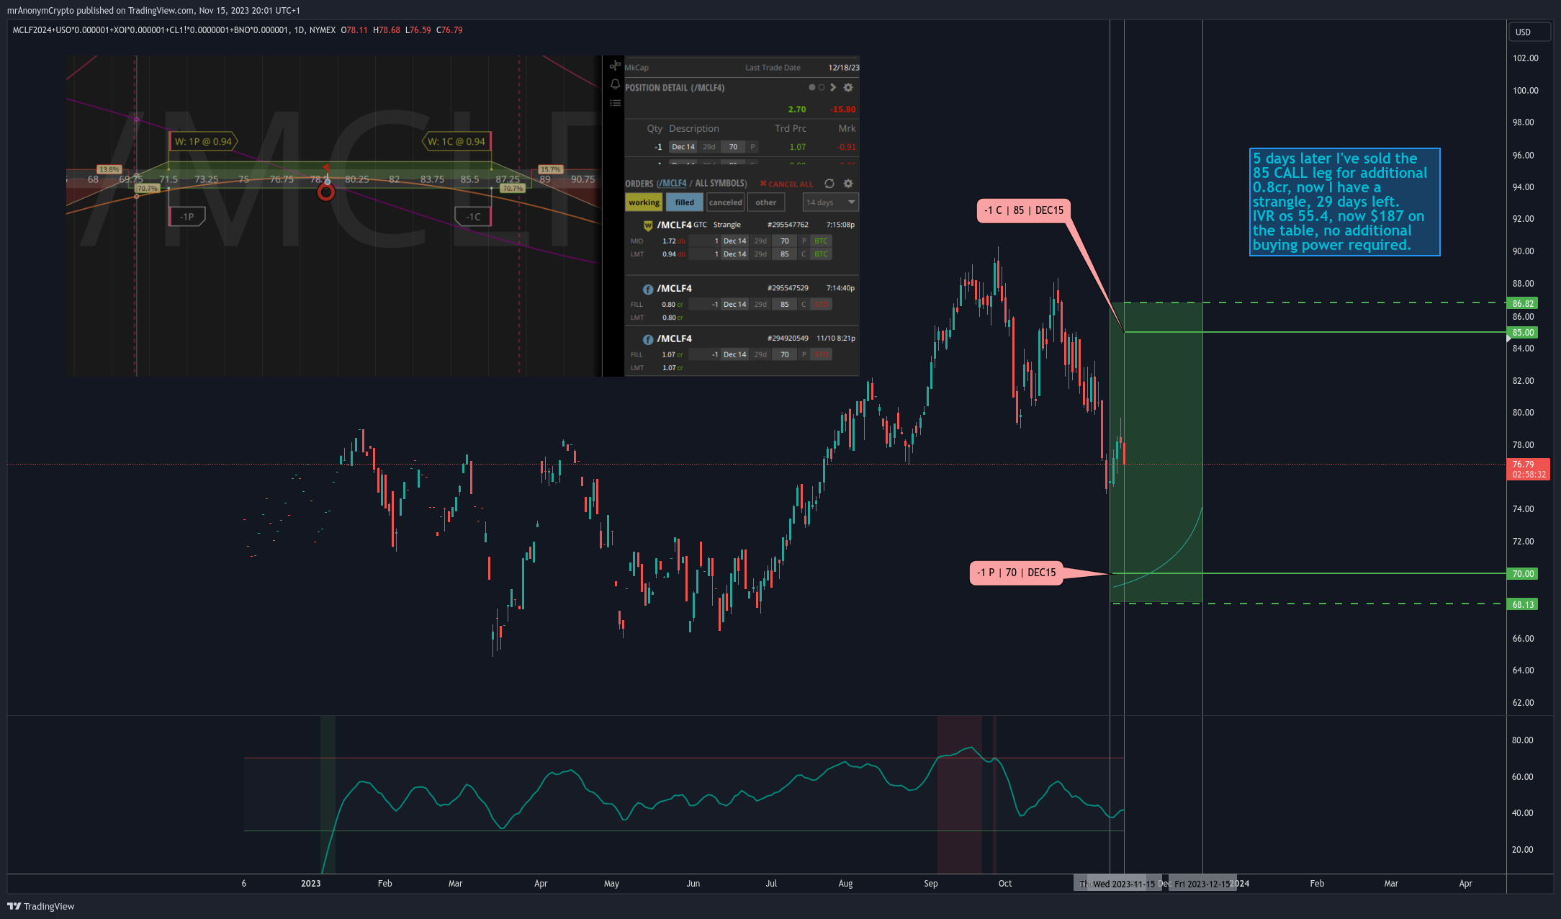The width and height of the screenshot is (1561, 919).
Task: Open the USD currency selector on price scale
Action: [x=1529, y=32]
